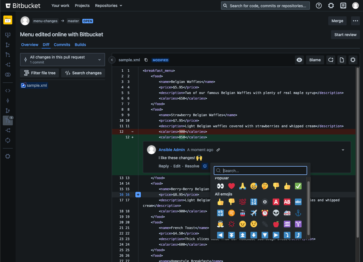Open the file view document icon

(x=342, y=60)
